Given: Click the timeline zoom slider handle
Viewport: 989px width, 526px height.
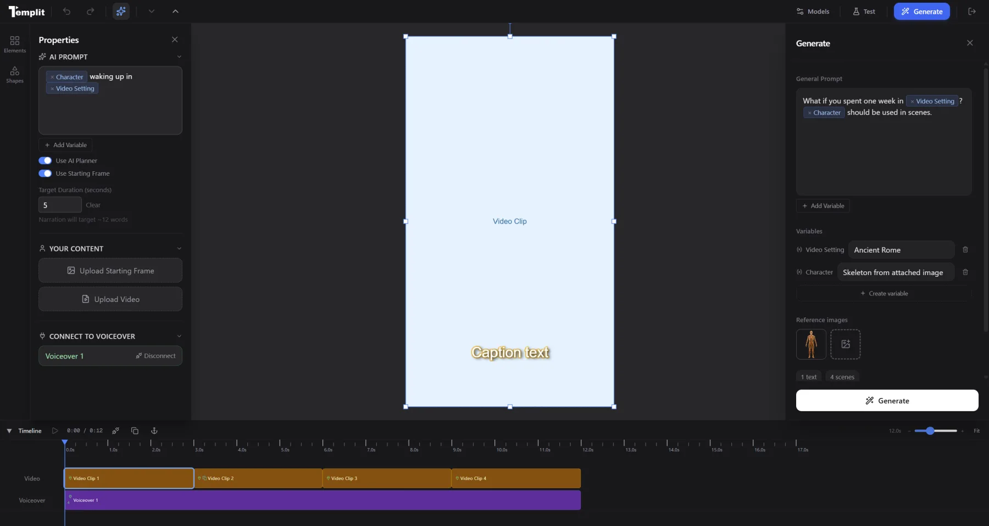Looking at the screenshot, I should (930, 431).
